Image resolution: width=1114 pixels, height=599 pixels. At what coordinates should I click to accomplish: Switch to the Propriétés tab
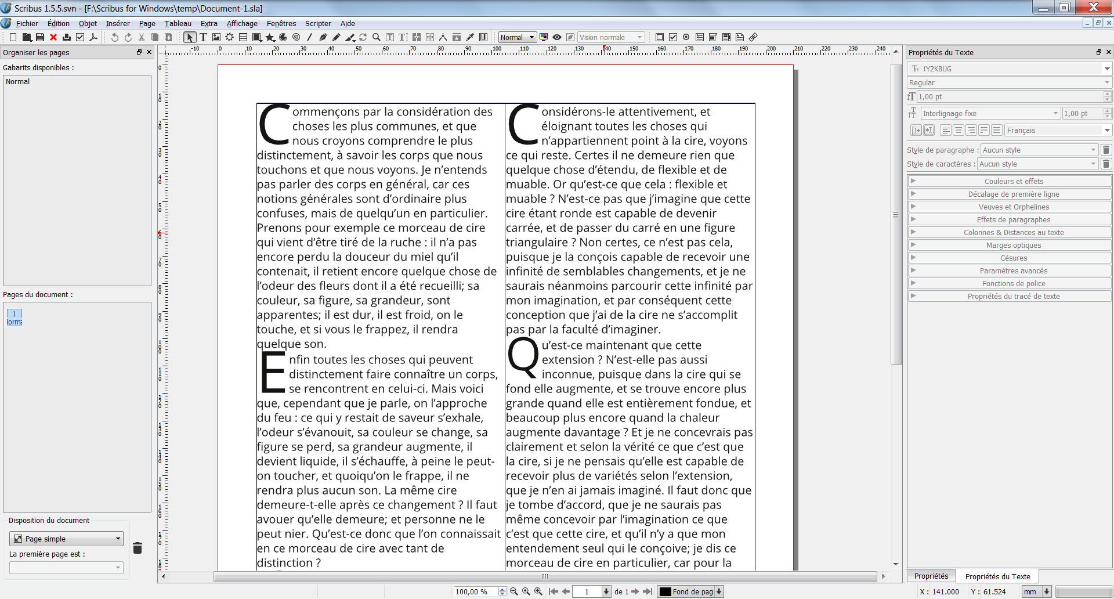931,576
